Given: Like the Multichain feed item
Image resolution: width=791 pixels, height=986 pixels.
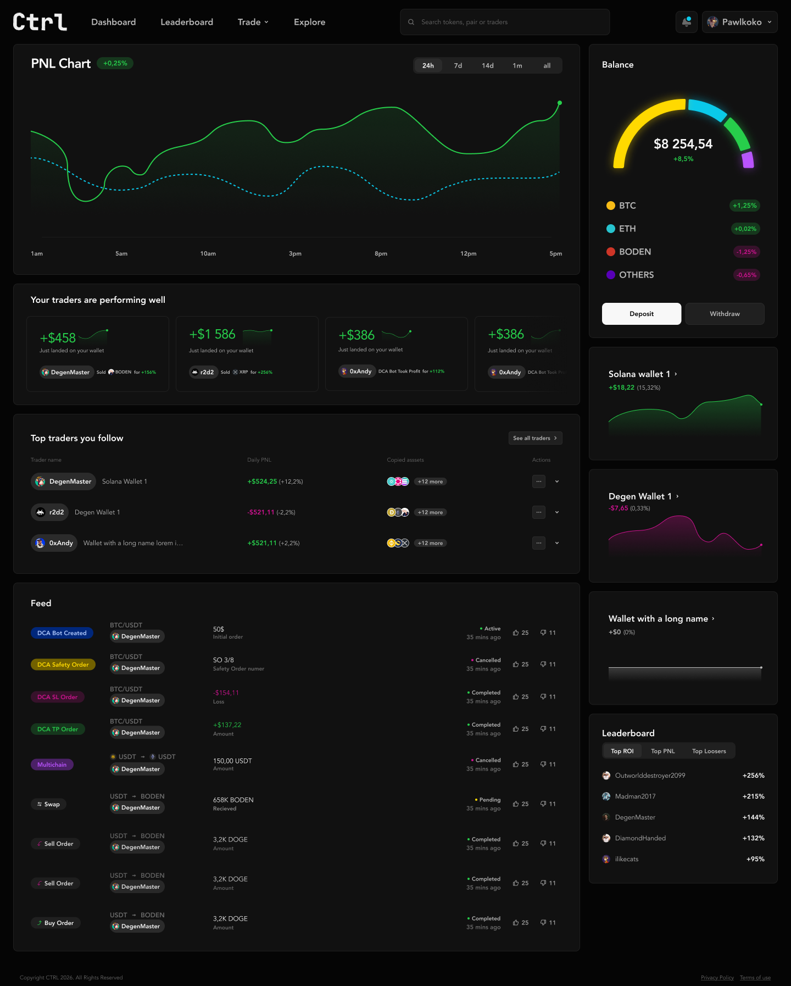Looking at the screenshot, I should (x=521, y=765).
